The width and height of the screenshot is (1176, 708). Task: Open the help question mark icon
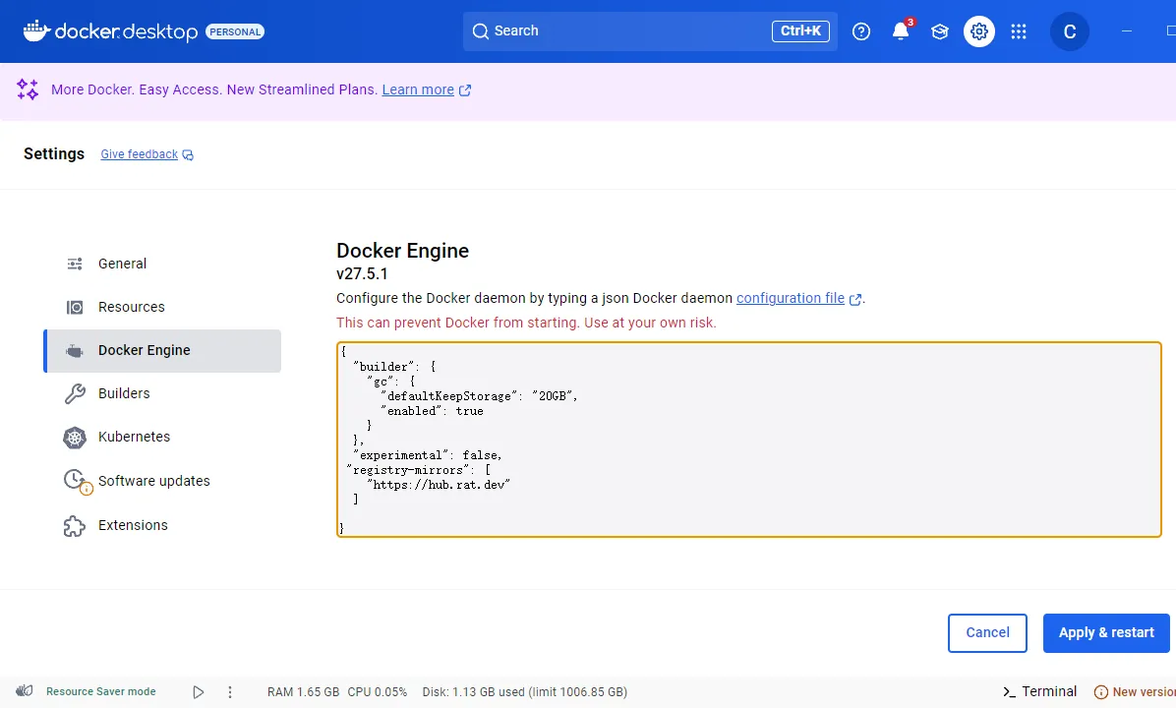tap(861, 31)
